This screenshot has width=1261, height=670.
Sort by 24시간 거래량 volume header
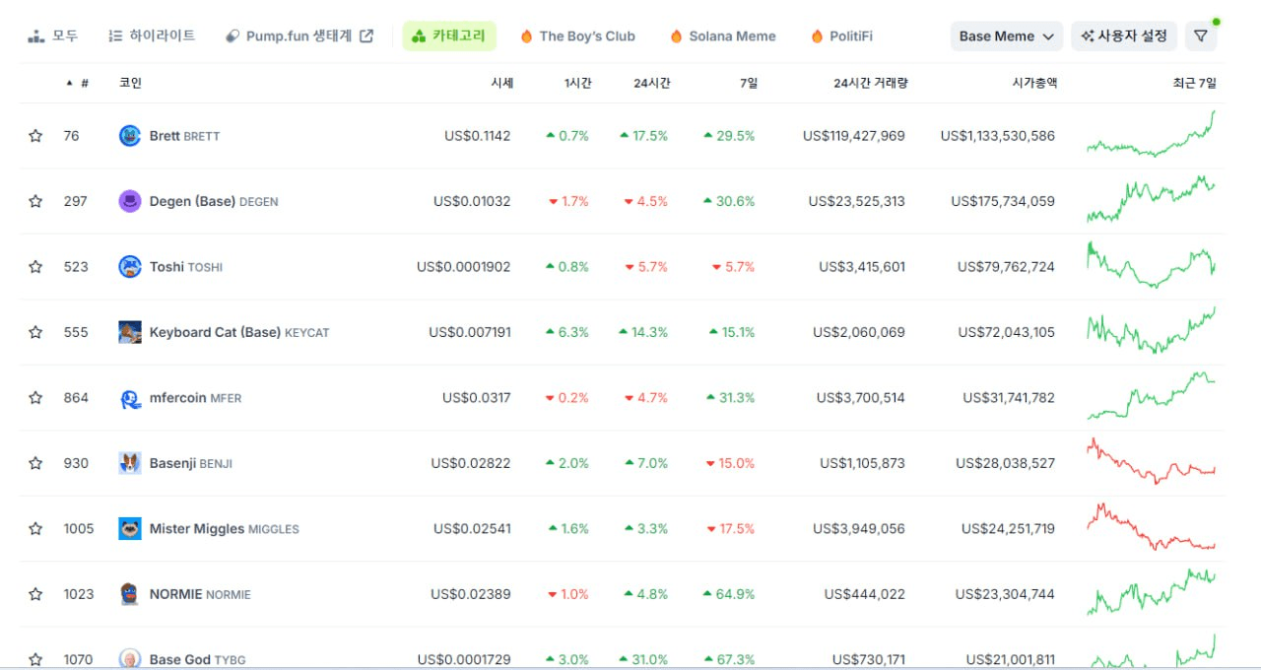coord(870,84)
